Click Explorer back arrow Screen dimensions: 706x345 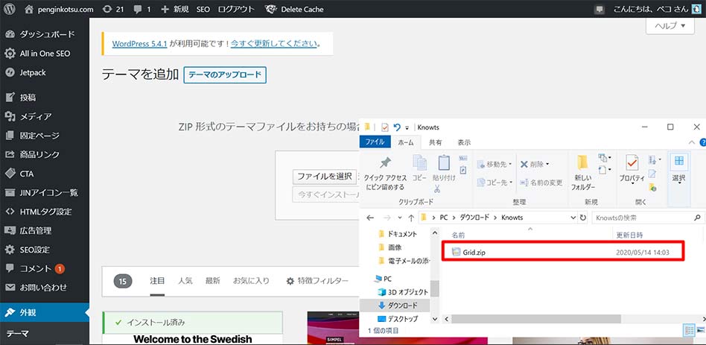coord(370,218)
